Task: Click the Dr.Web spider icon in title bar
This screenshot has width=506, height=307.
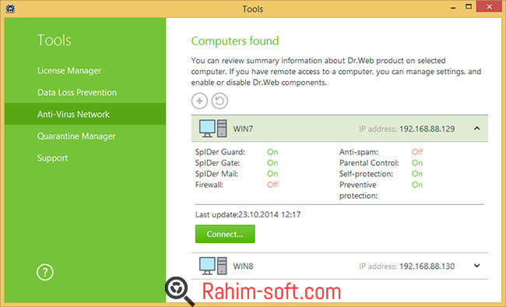Action: [x=10, y=9]
